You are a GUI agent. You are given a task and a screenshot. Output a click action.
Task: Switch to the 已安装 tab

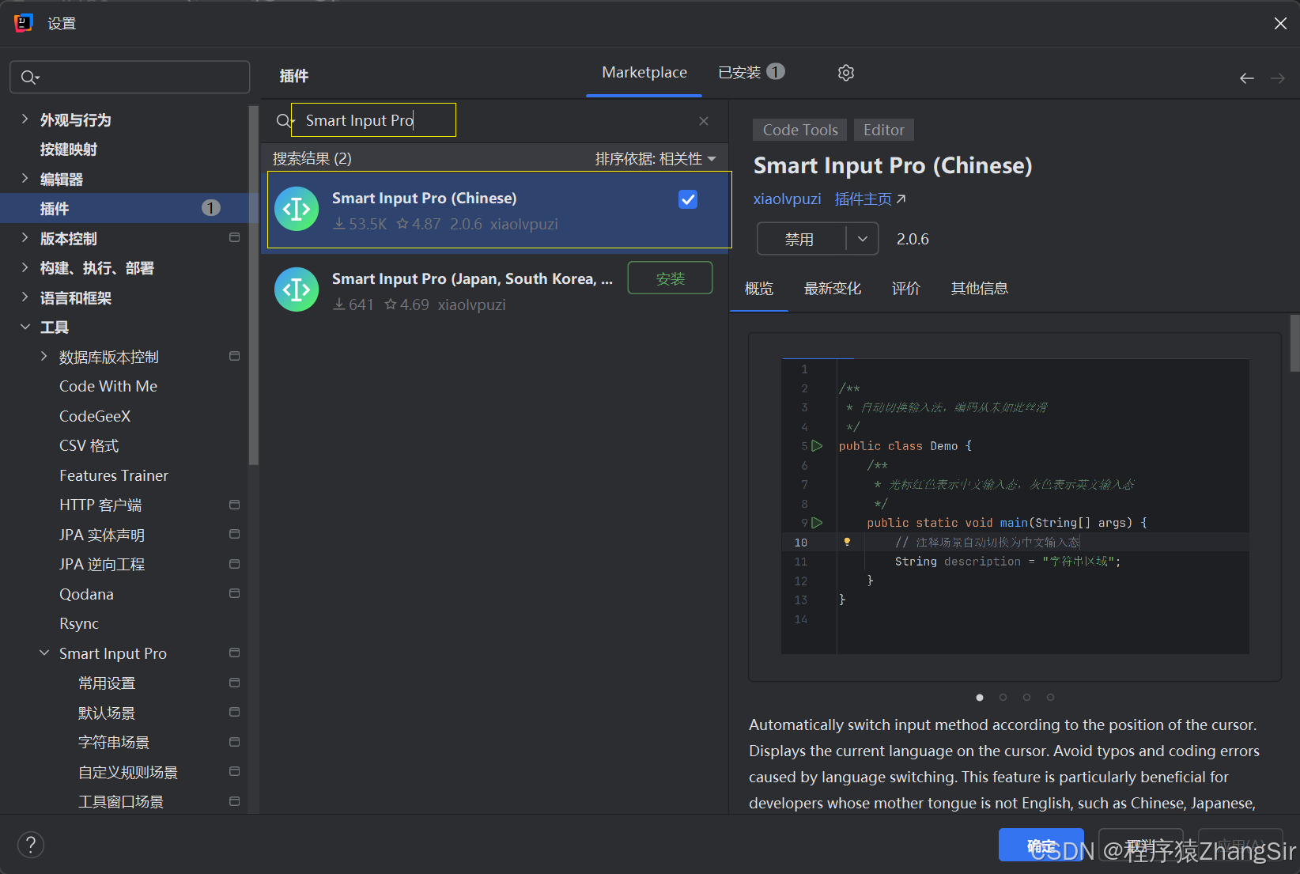click(x=751, y=73)
